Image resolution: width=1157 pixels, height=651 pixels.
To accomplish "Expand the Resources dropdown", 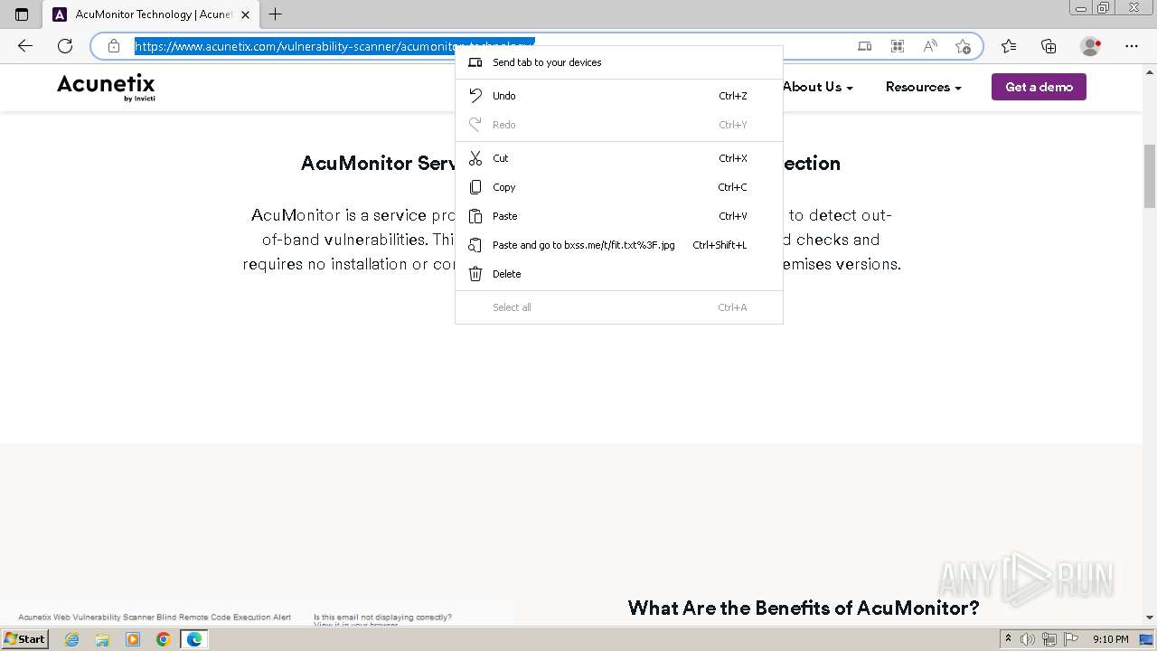I will 923,87.
